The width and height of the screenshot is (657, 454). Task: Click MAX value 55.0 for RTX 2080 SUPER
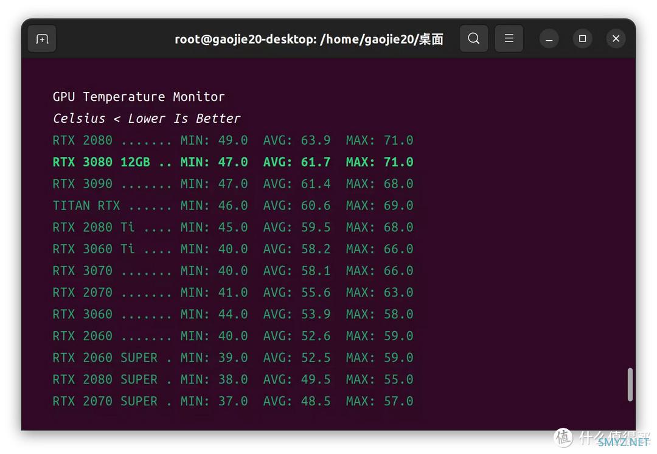[x=398, y=380]
